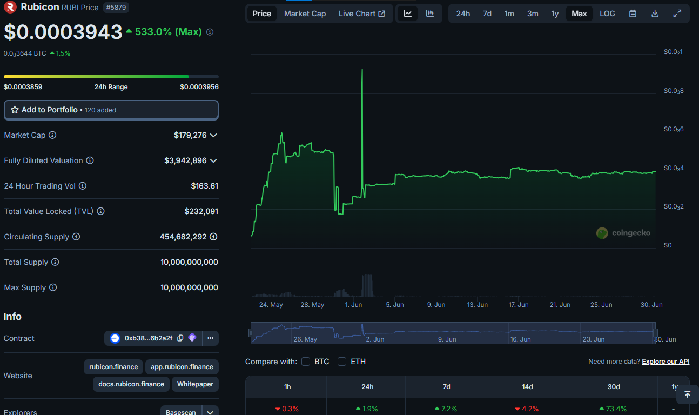Viewport: 699px width, 415px height.
Task: Click the info icon beside 454,682,292
Action: [x=213, y=237]
